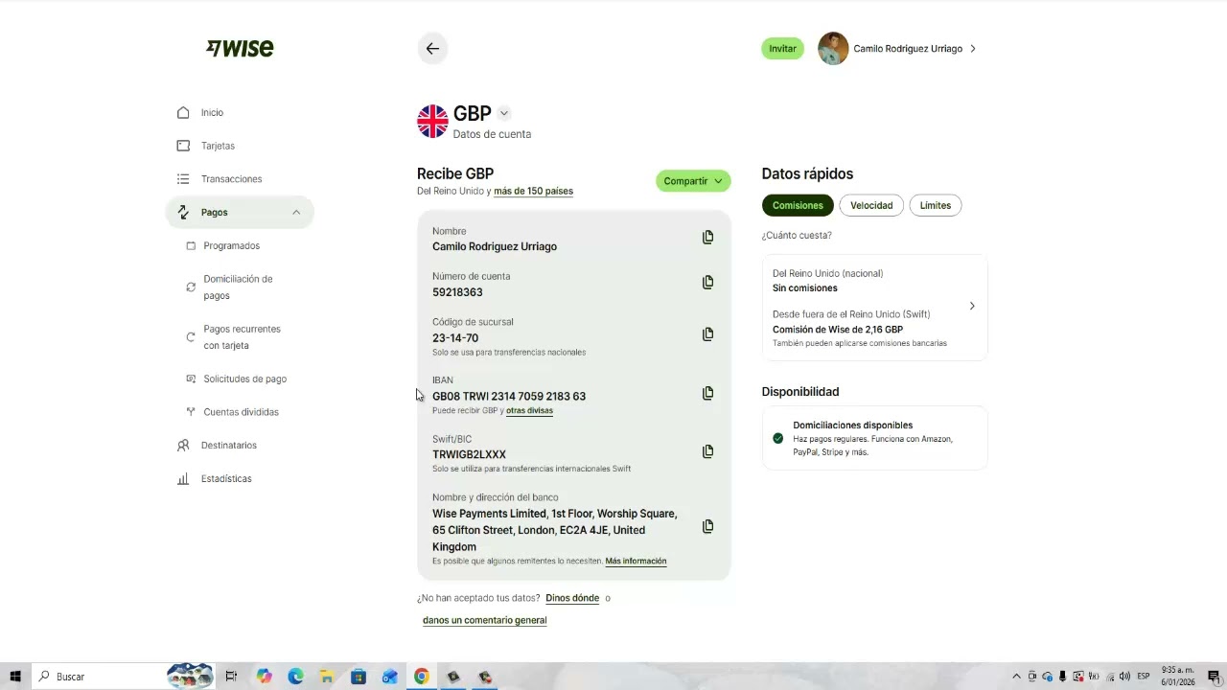Copy the IBAN
Image resolution: width=1227 pixels, height=690 pixels.
click(x=707, y=394)
